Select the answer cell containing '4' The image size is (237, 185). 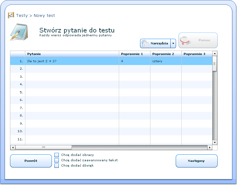pos(134,61)
